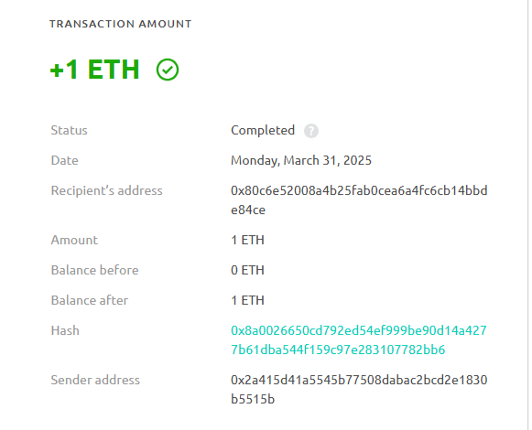Click the TRANSACTION AMOUNT header
This screenshot has height=430, width=532.
click(121, 24)
